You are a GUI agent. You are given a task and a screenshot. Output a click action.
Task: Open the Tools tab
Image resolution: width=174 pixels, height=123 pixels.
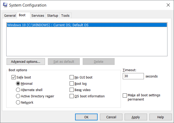coord(65,16)
